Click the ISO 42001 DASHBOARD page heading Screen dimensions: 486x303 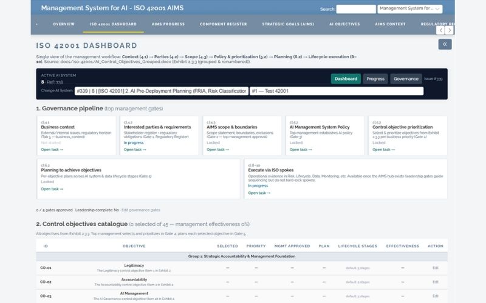(86, 45)
